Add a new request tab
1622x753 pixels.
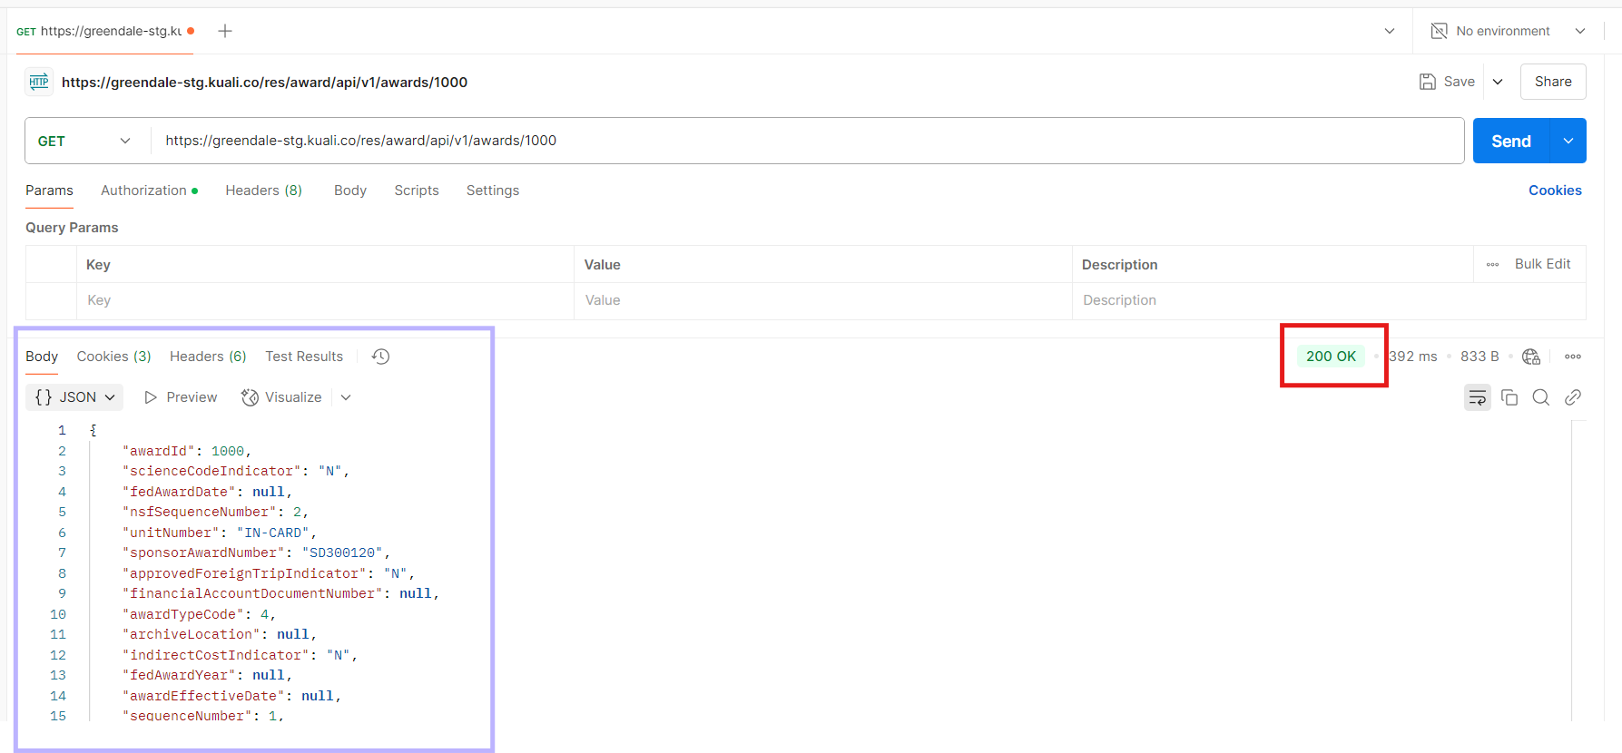pos(225,31)
